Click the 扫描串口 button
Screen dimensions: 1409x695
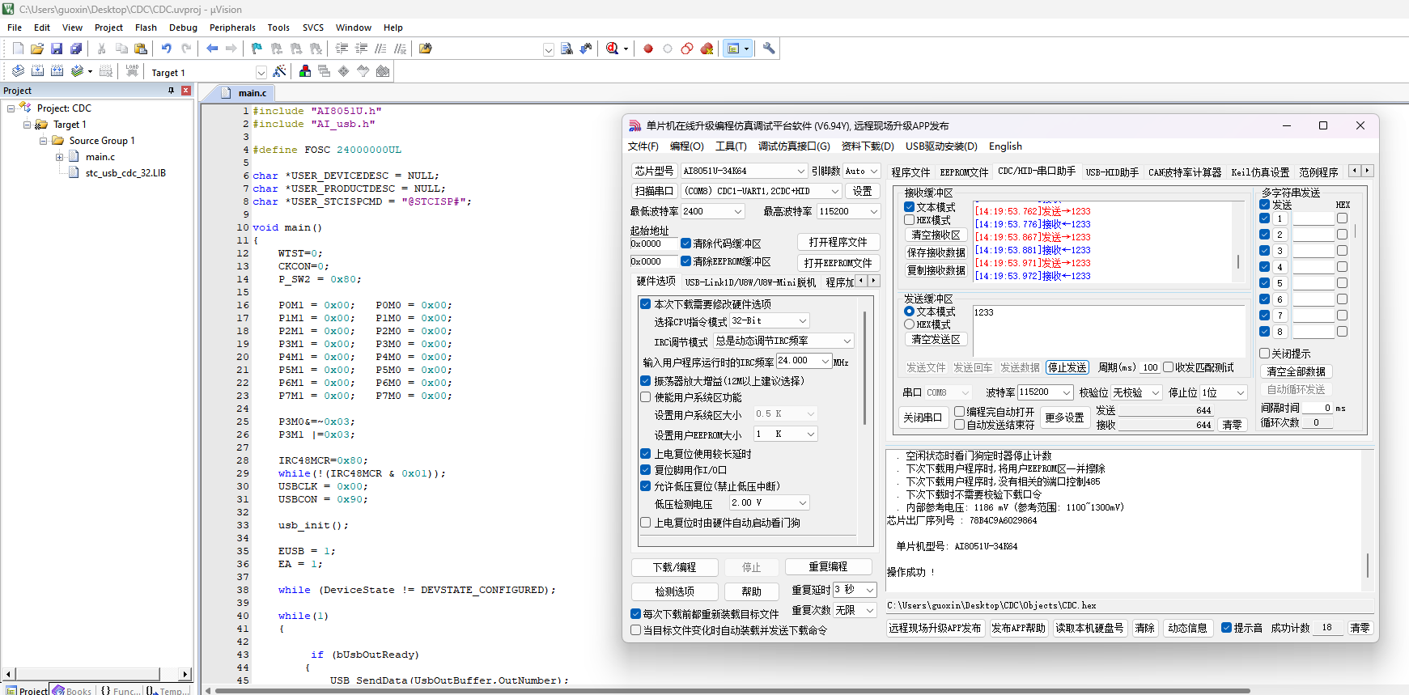654,191
